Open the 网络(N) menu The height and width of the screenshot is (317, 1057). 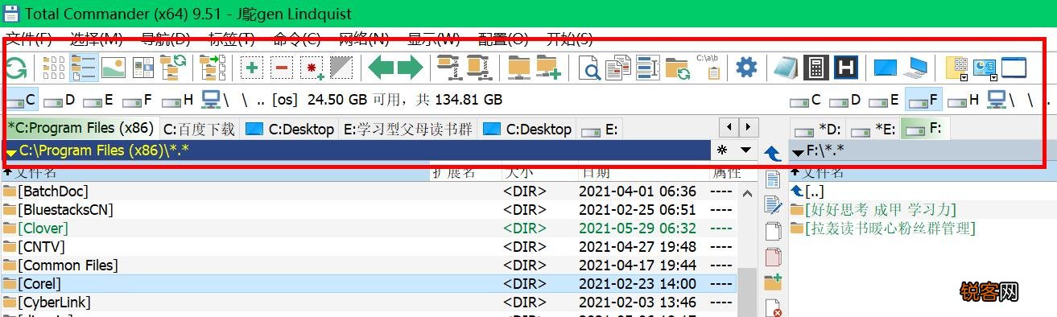coord(363,39)
